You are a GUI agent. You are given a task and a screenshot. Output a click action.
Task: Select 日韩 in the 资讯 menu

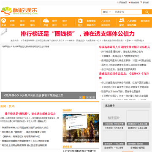point(12,25)
